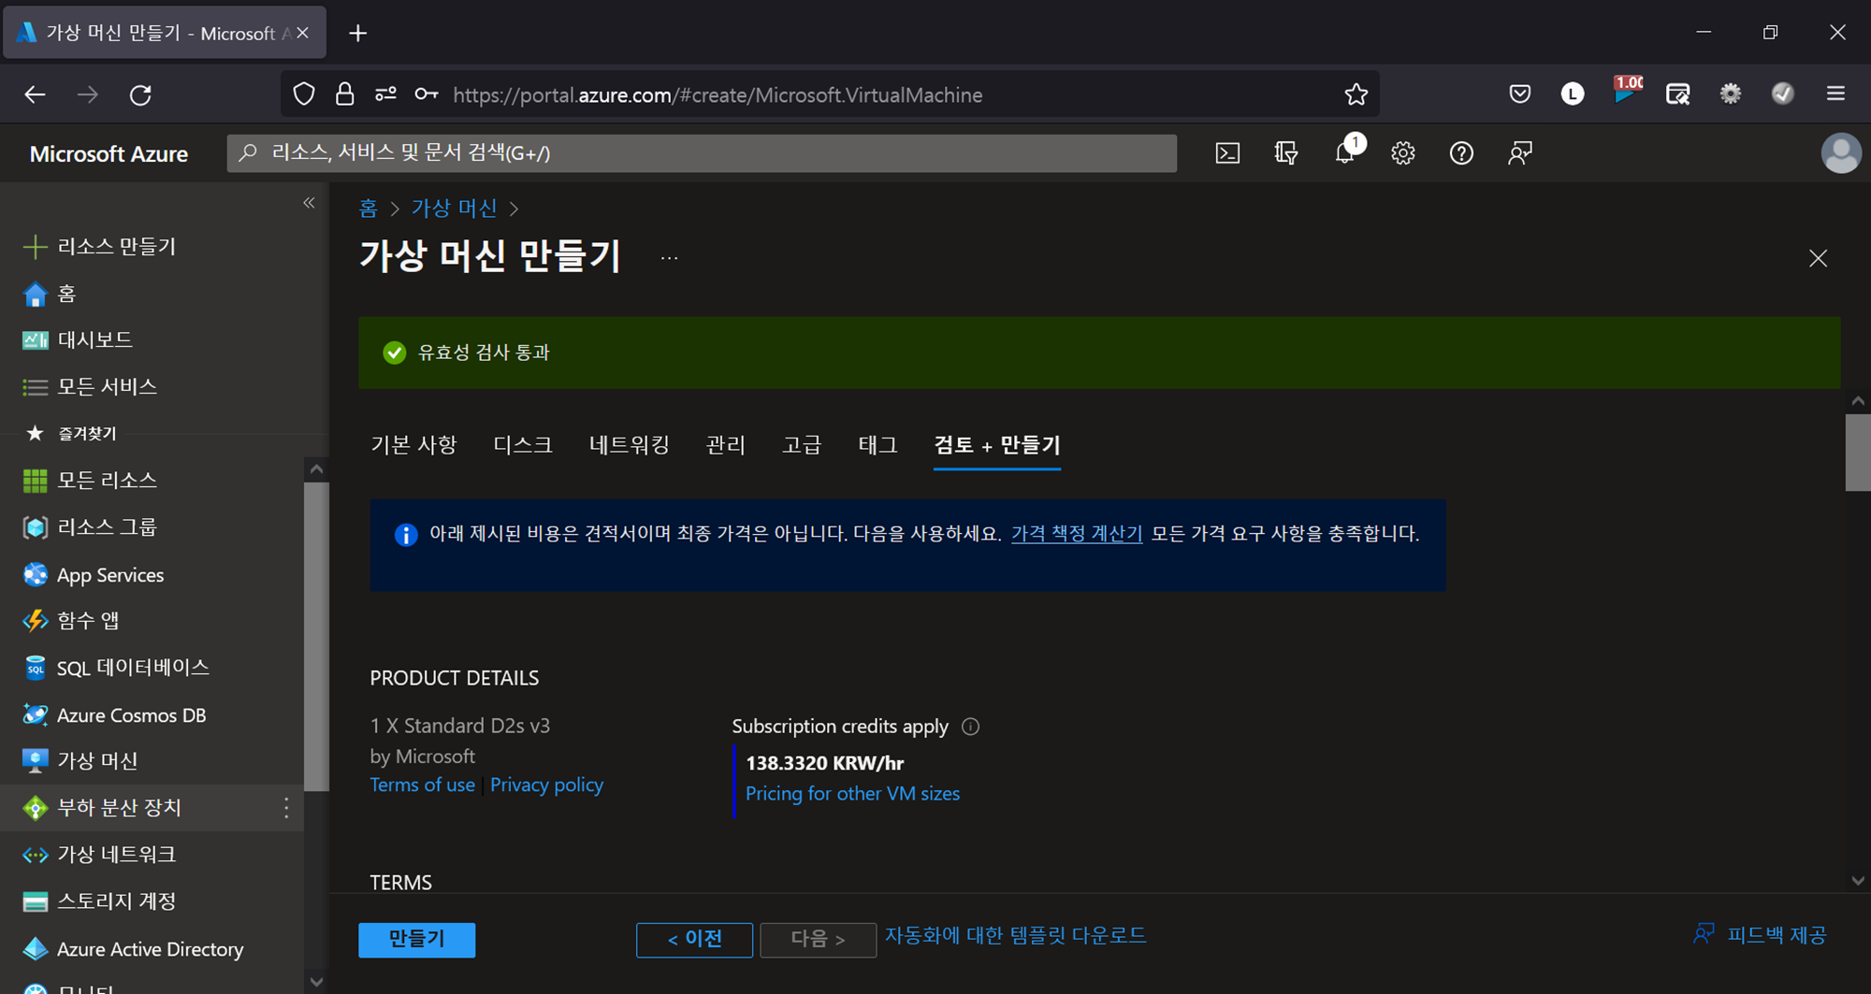The image size is (1871, 994).
Task: Switch to 고급 tab
Action: [802, 445]
